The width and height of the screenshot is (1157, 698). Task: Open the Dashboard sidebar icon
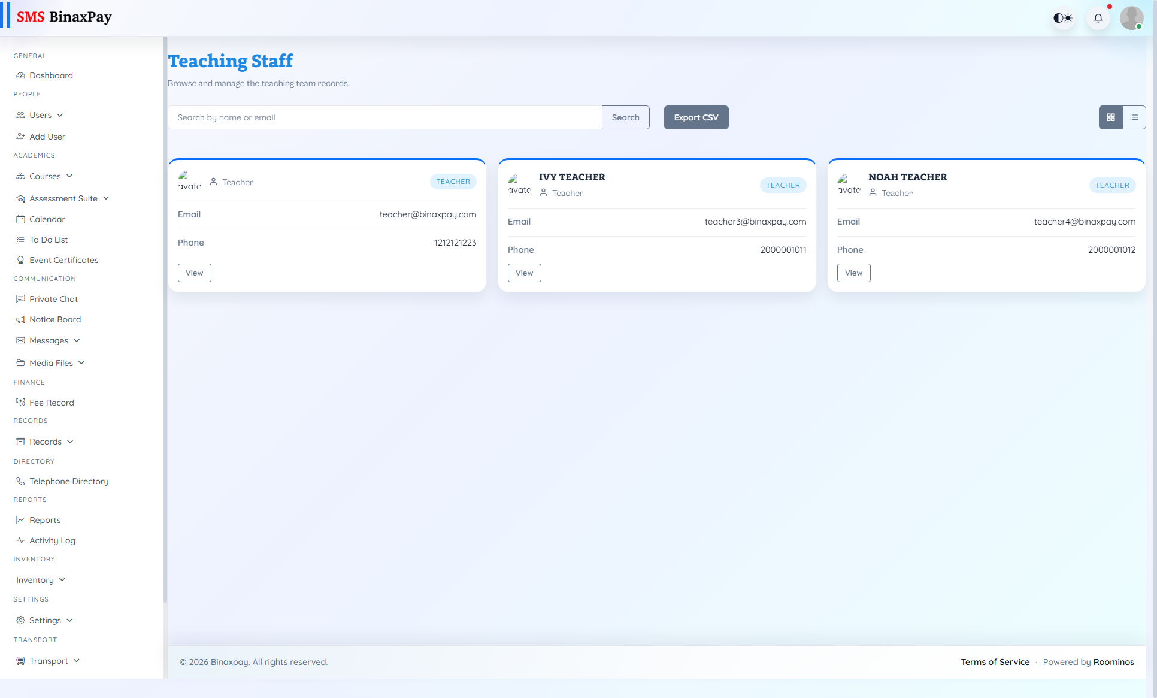(x=50, y=75)
